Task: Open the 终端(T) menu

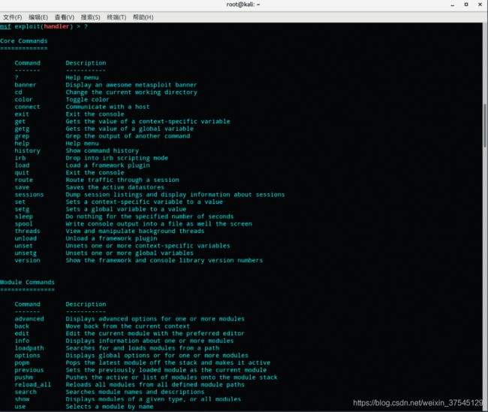Action: (116, 17)
